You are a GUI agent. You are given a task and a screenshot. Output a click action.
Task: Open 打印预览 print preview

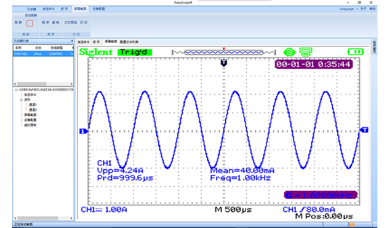[x=71, y=22]
